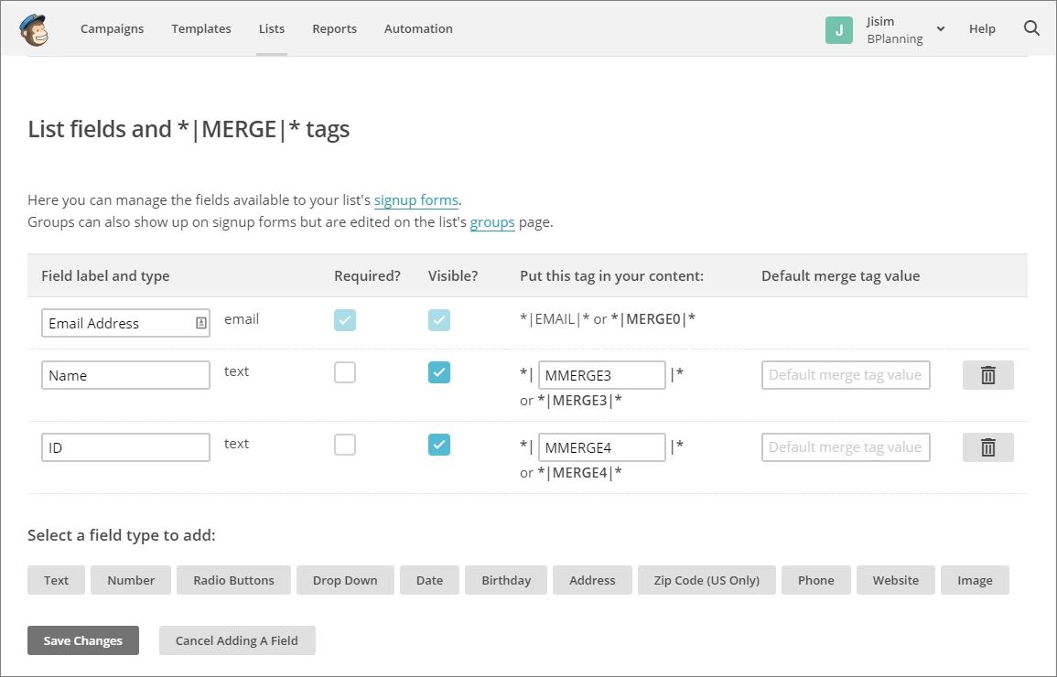Delete the Name field with trash icon

pos(987,375)
